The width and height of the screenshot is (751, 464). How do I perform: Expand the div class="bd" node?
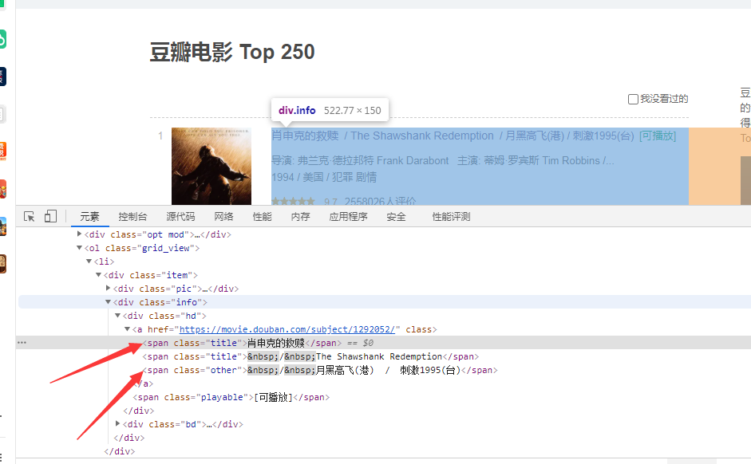pos(118,424)
